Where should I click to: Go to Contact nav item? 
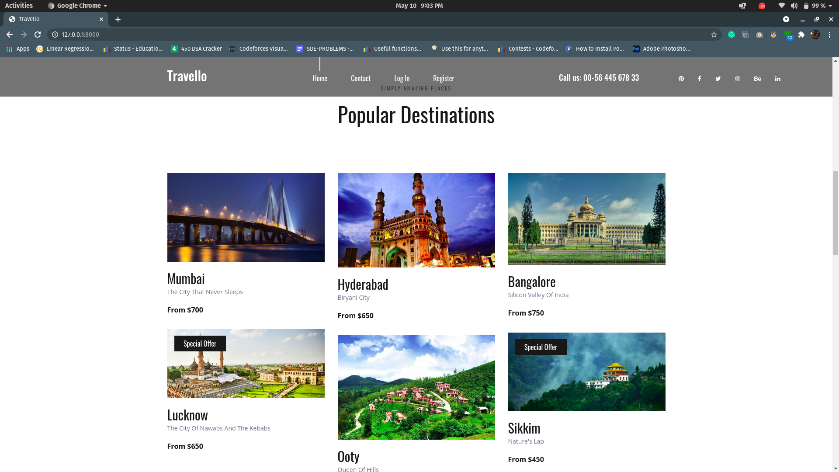[x=361, y=78]
